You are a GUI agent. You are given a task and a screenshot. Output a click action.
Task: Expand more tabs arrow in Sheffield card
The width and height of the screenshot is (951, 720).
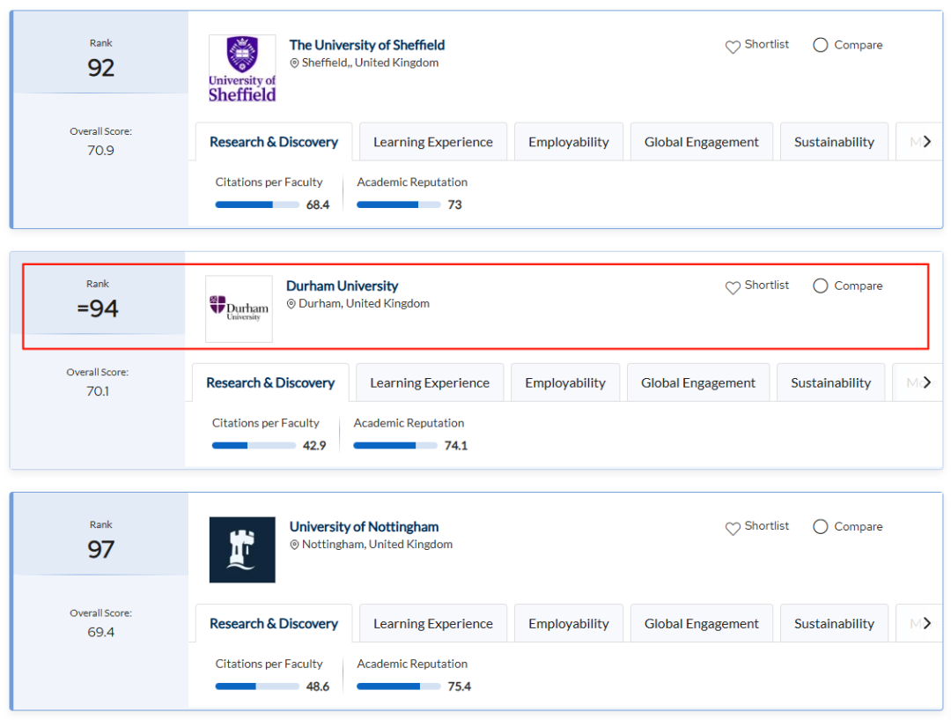926,142
